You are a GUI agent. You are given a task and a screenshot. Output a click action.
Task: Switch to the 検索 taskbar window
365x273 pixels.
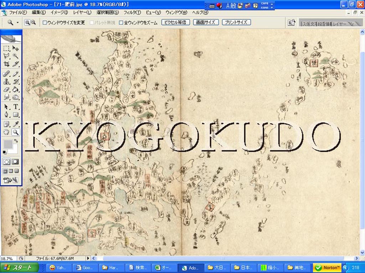(138, 268)
